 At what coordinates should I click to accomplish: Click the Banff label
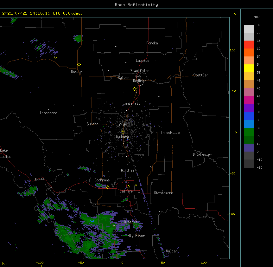tap(39, 180)
